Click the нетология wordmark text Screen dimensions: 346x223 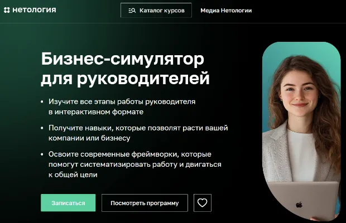click(34, 10)
